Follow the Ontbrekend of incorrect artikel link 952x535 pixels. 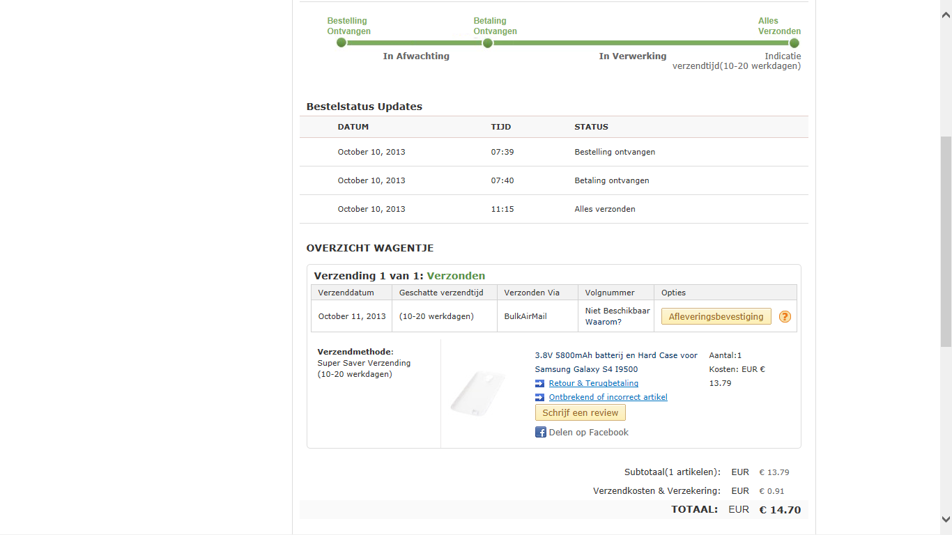(608, 397)
